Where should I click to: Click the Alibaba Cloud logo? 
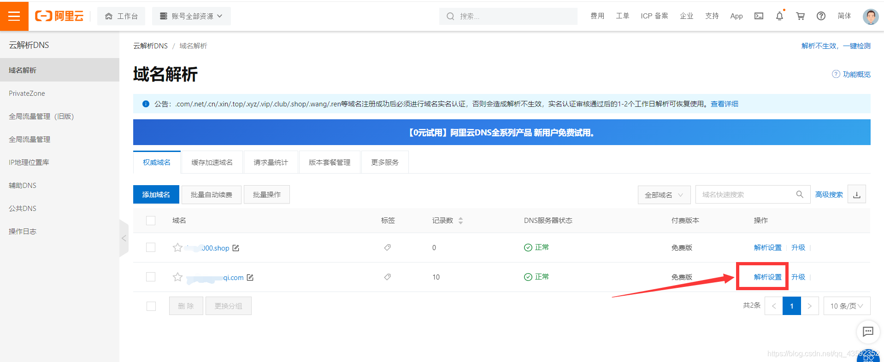click(x=59, y=16)
